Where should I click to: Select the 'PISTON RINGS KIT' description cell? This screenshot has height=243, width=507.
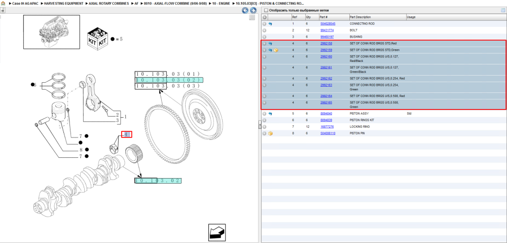click(361, 120)
